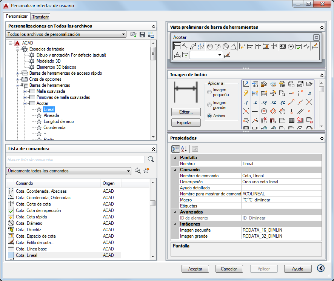Choose the alphabetical A-Z sort icon in Propiedades
Screen dimensions: 334x281
point(184,149)
